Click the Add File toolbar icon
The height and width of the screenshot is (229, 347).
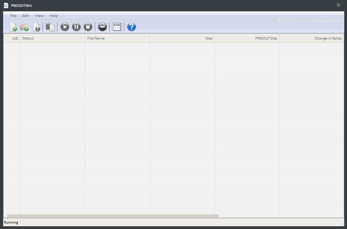coord(13,27)
